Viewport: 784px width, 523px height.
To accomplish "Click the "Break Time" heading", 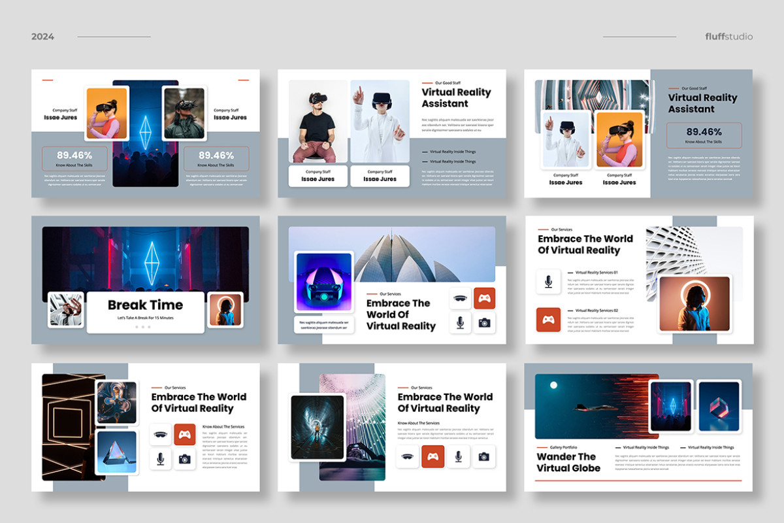I will tap(146, 305).
